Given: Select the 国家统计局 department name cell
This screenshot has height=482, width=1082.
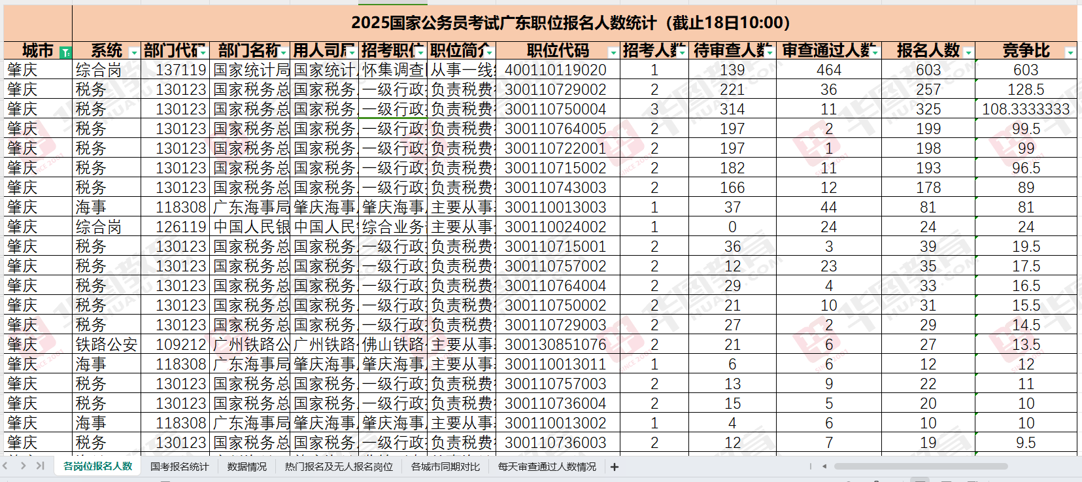Looking at the screenshot, I should [x=250, y=70].
